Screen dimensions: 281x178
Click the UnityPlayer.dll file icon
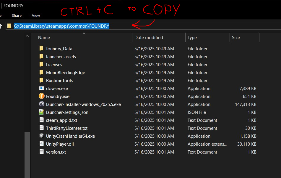click(x=42, y=144)
